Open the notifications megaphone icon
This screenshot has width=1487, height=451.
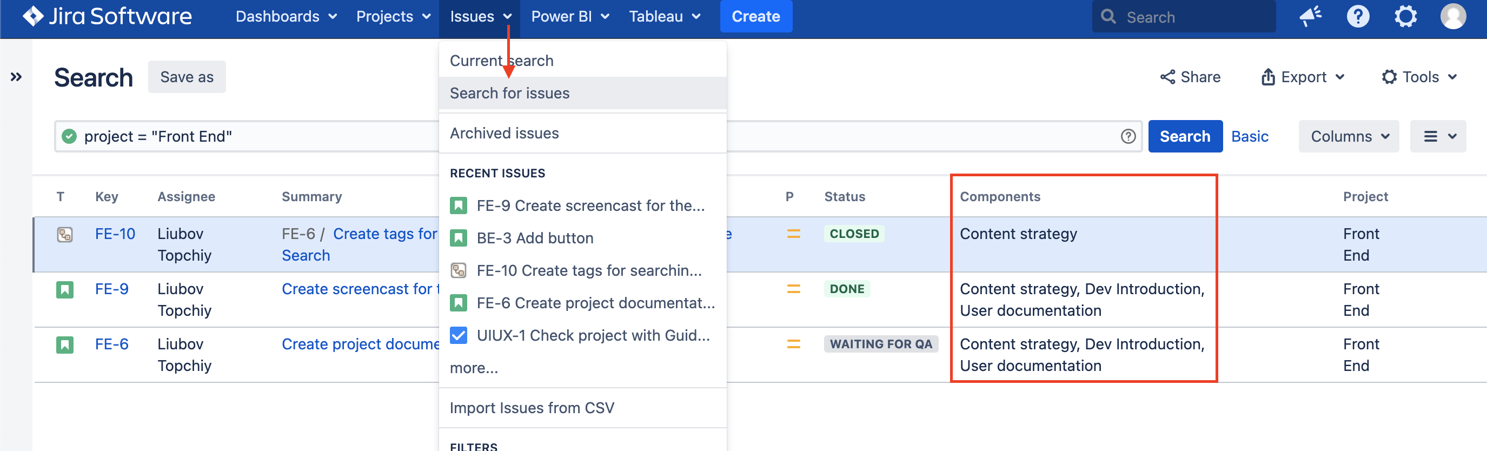(1310, 16)
